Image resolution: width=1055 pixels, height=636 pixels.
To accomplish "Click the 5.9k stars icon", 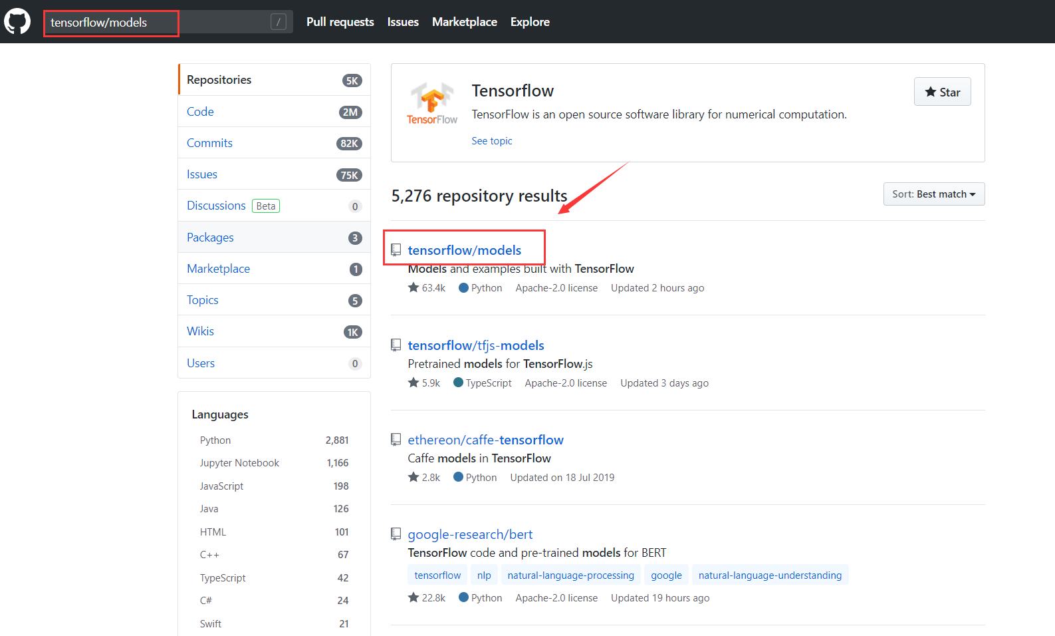I will tap(413, 383).
